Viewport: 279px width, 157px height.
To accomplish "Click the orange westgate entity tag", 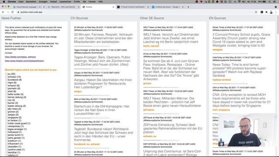I will click(218, 50).
